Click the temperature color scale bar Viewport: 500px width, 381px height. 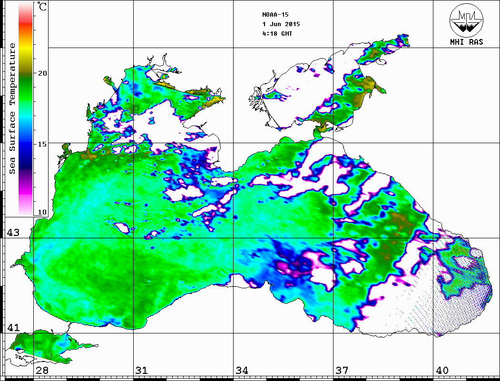(26, 109)
